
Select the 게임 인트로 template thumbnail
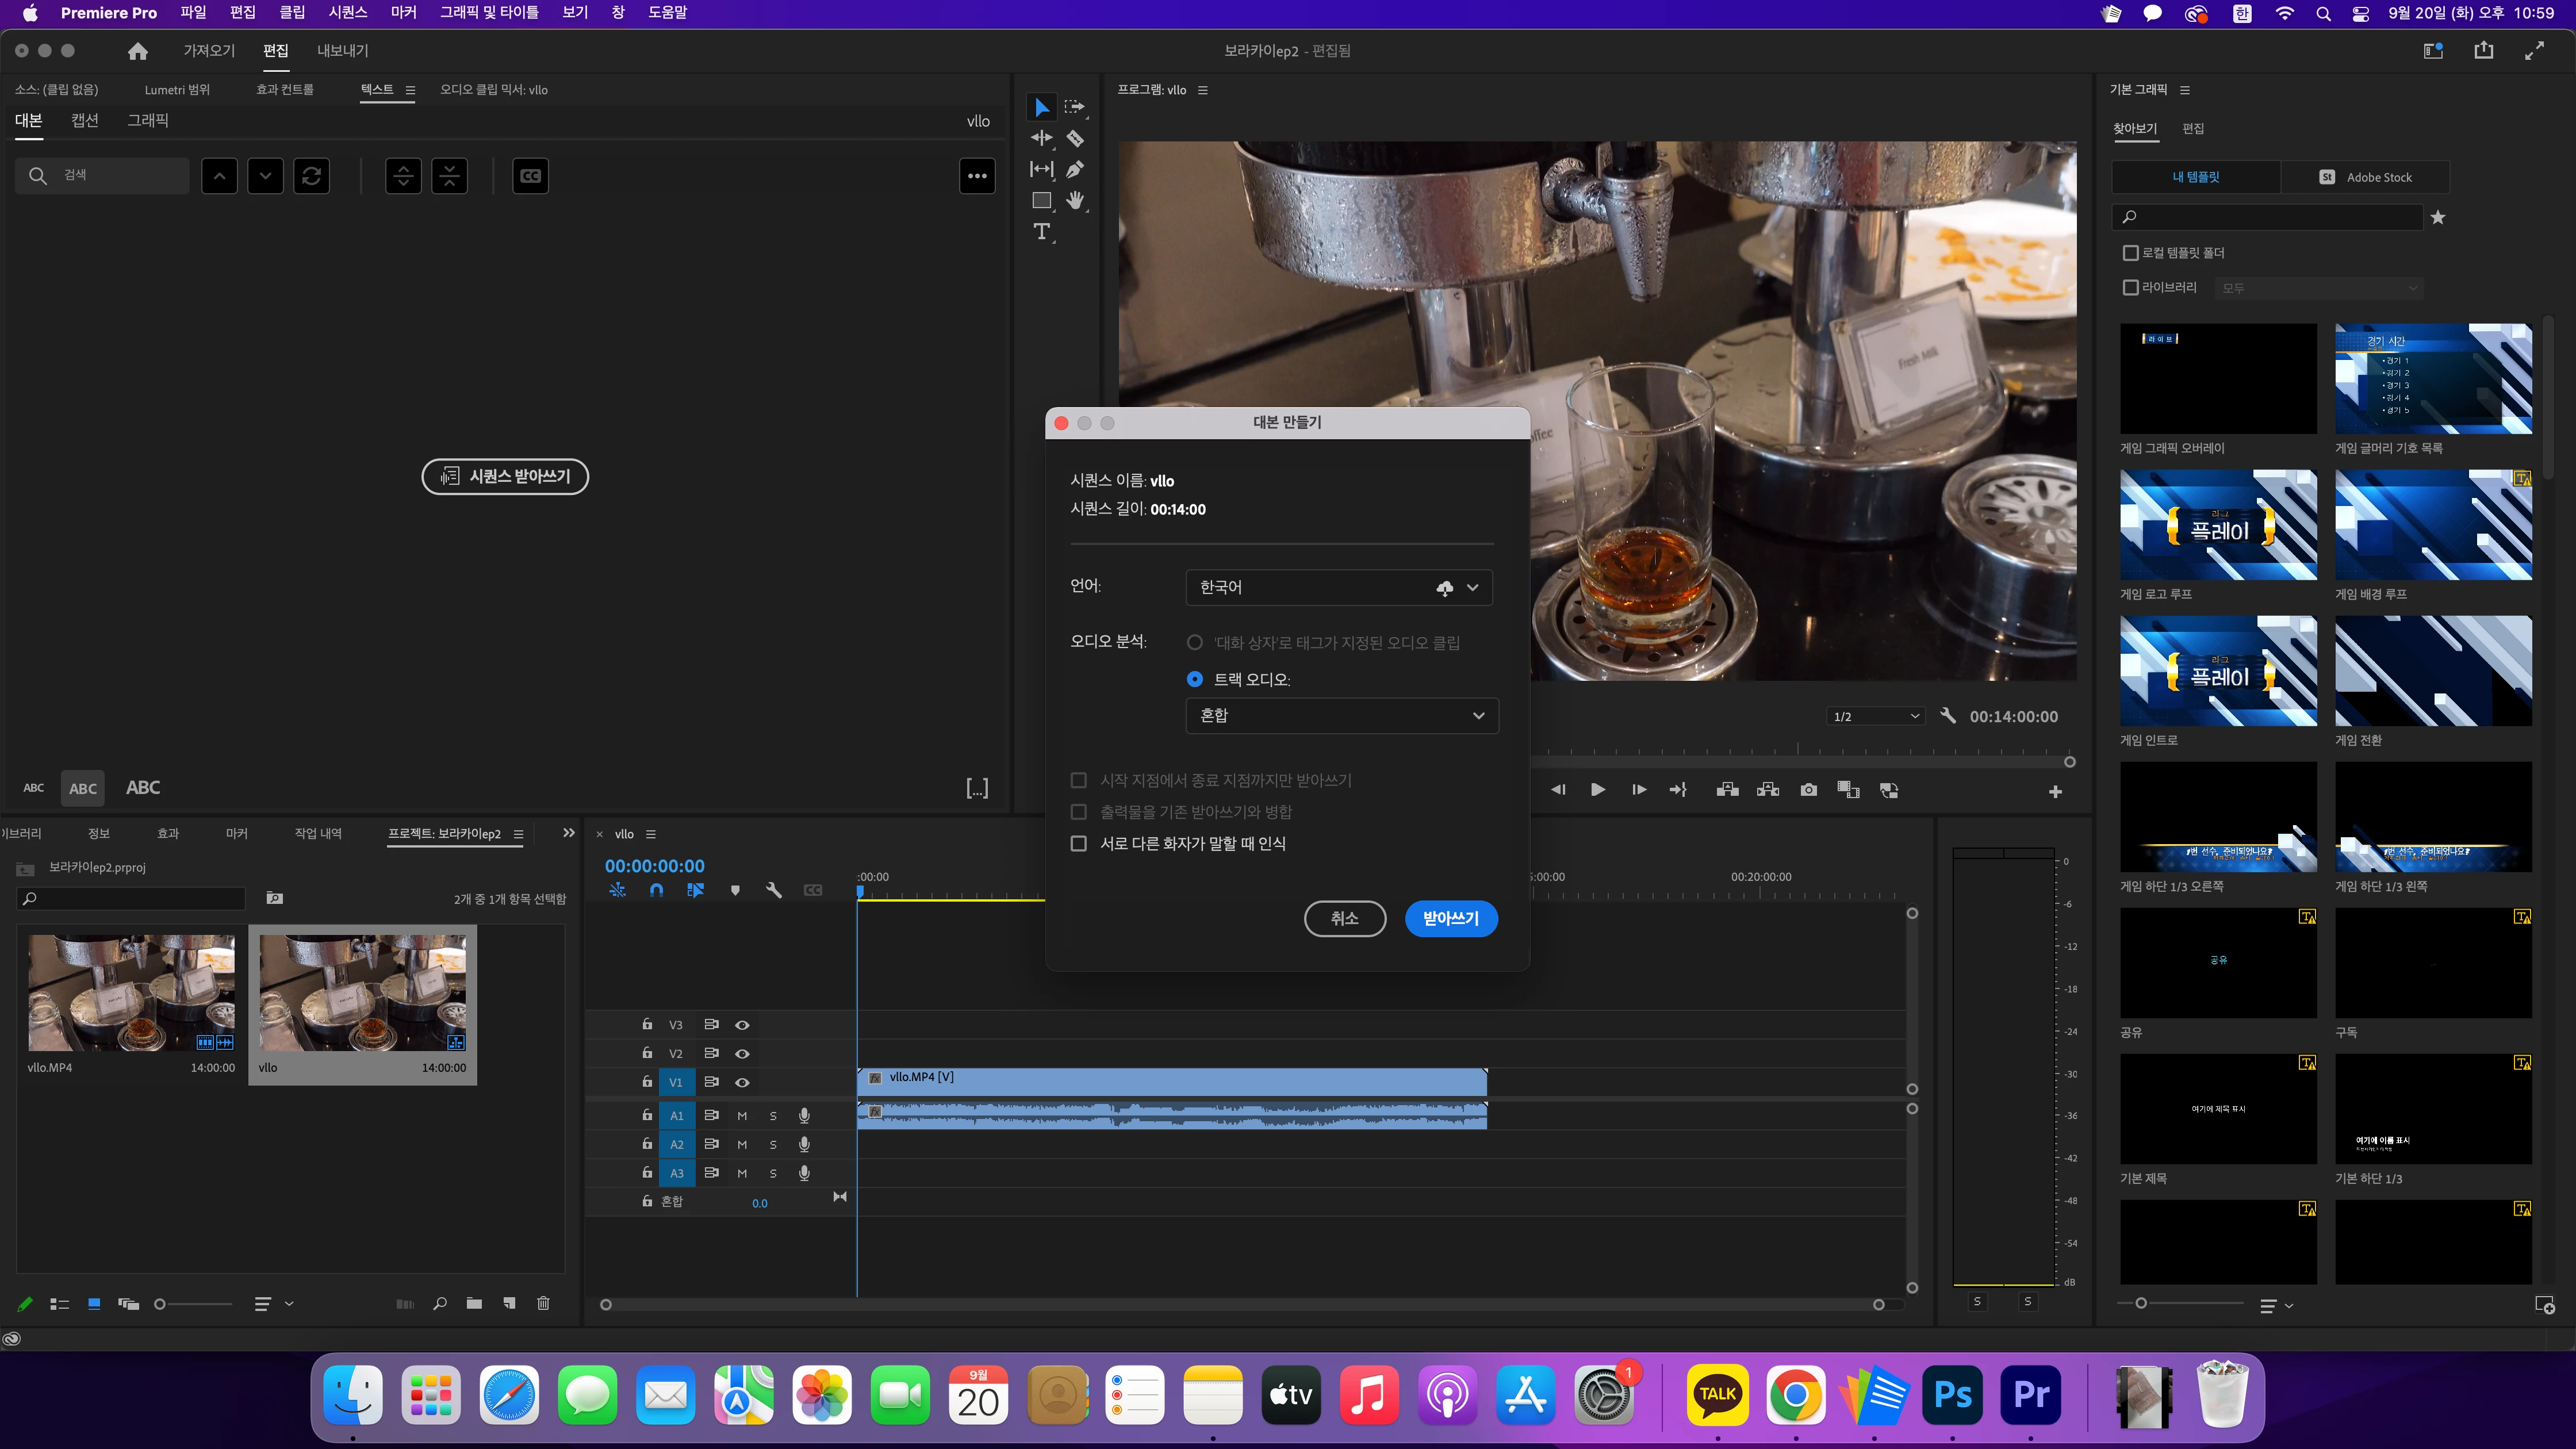click(2218, 671)
